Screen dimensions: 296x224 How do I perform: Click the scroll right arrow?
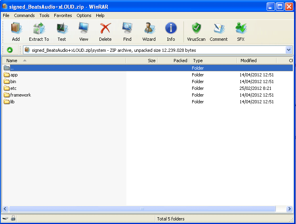[x=289, y=209]
